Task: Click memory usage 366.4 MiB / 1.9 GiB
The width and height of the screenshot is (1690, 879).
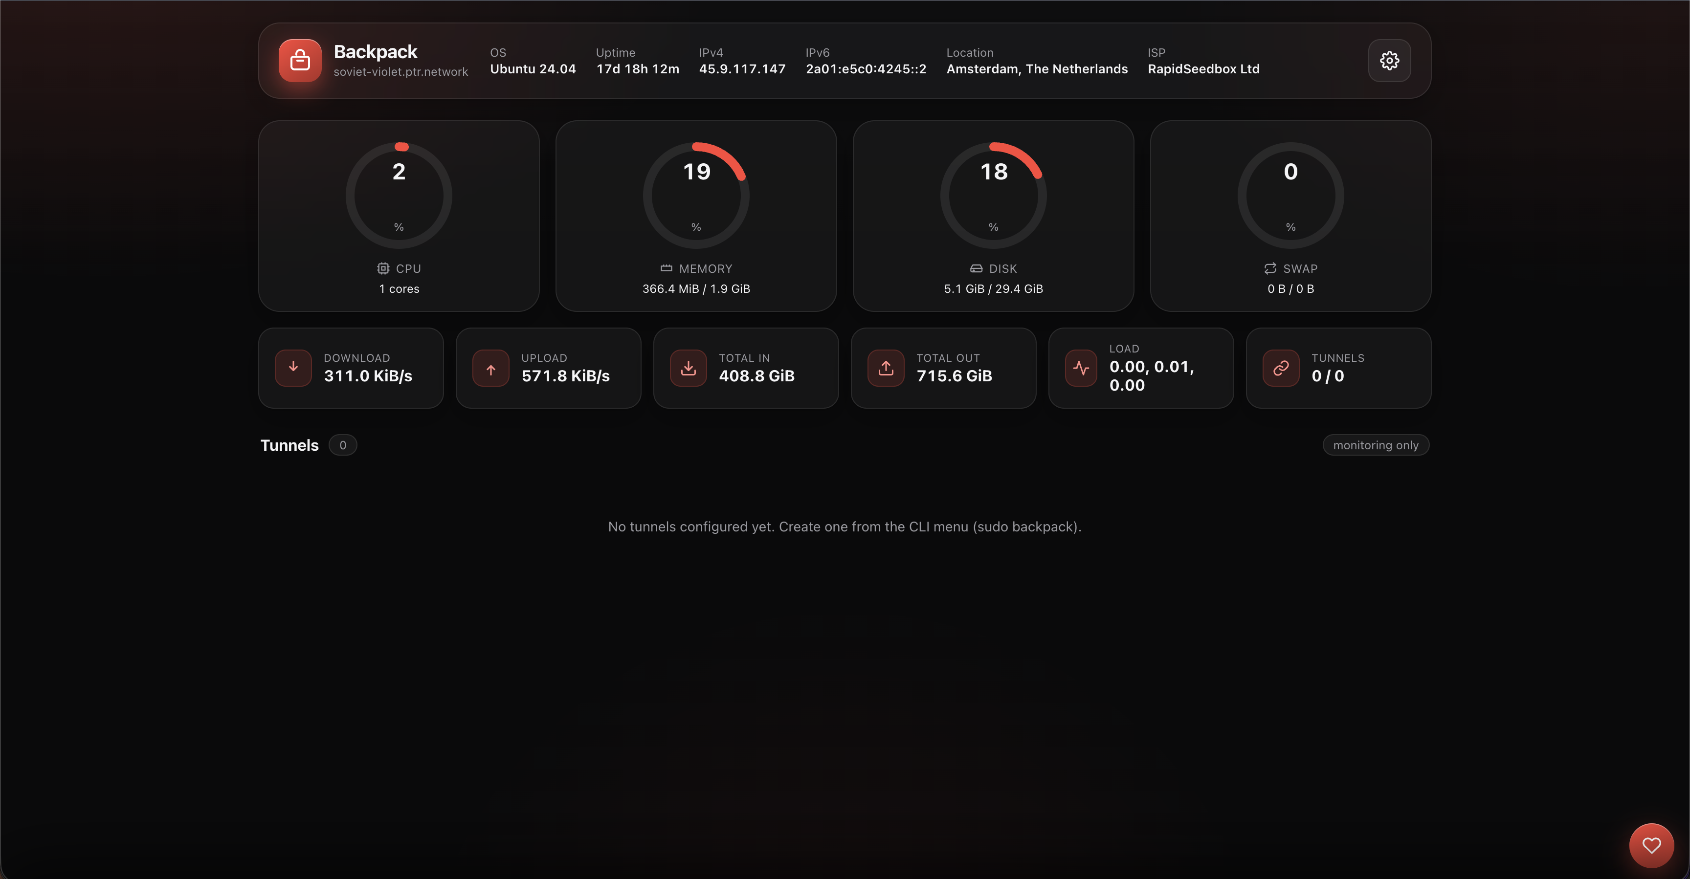Action: [696, 288]
